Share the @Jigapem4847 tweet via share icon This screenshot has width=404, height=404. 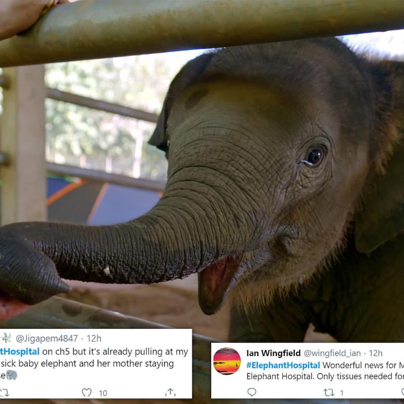170,392
